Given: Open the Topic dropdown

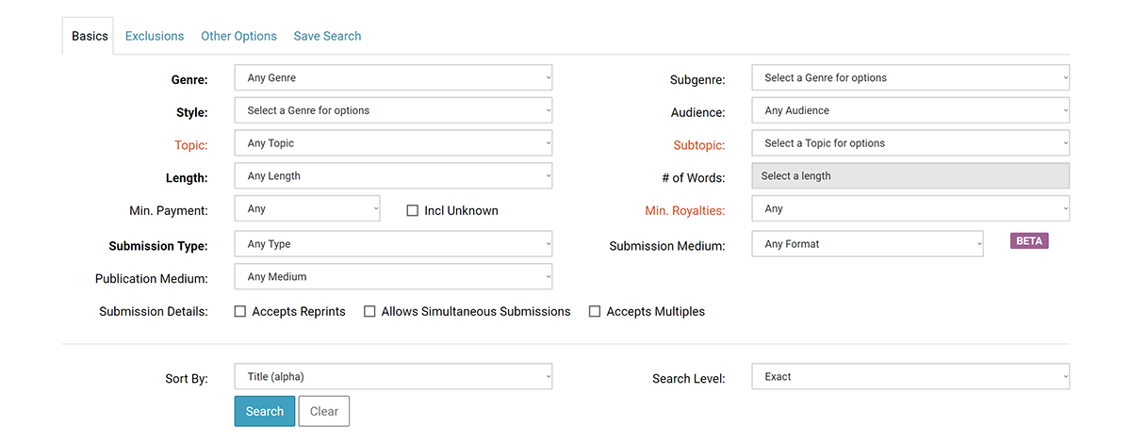Looking at the screenshot, I should pos(393,143).
